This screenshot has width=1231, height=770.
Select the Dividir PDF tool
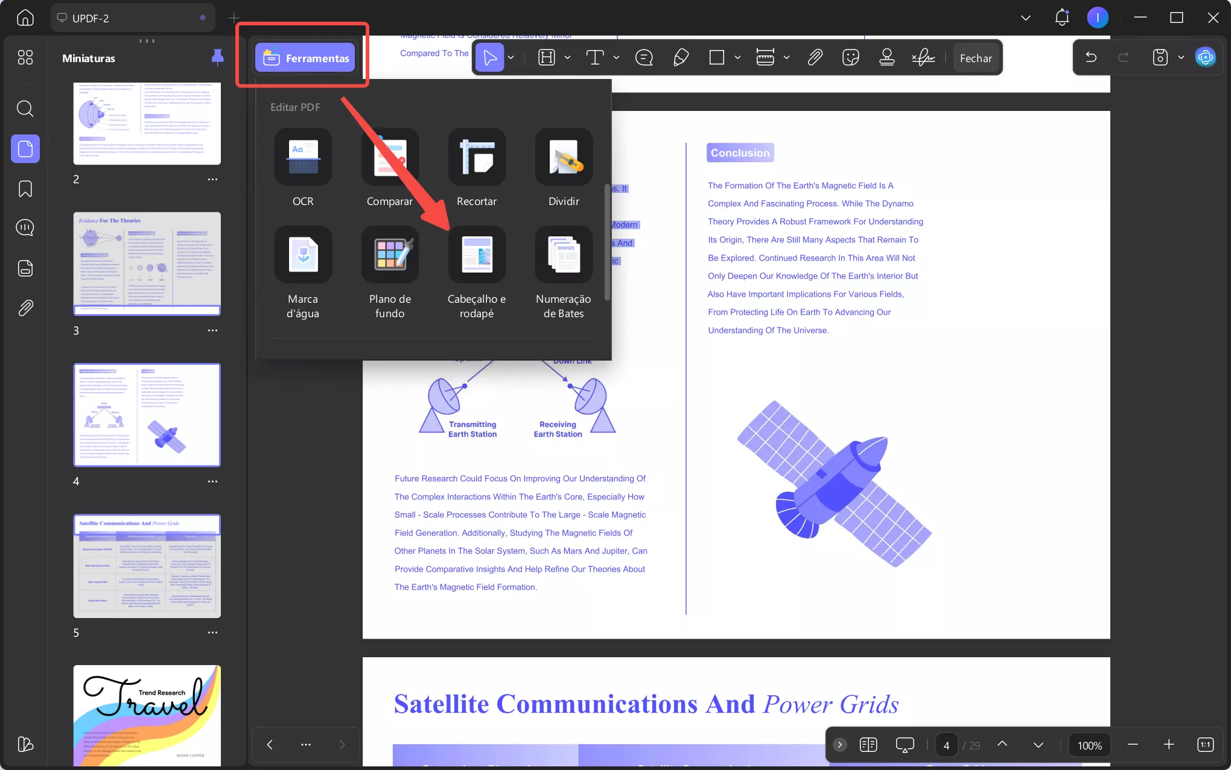564,157
